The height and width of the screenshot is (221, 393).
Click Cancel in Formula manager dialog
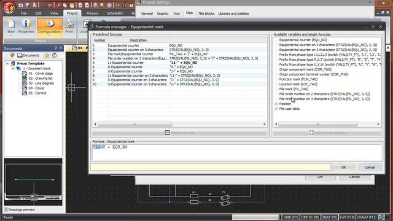[x=370, y=167]
